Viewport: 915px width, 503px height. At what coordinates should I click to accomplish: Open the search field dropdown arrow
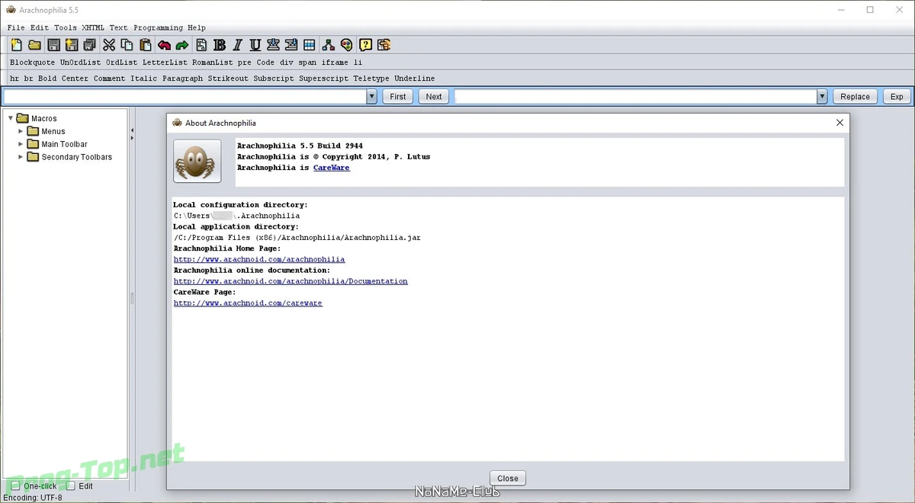click(x=372, y=97)
